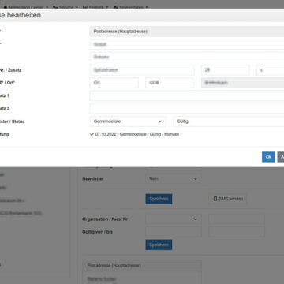
Task: Click the 07.10.2022 / Gemeindeliste / Gültig / Manuell text
Action: (137, 134)
